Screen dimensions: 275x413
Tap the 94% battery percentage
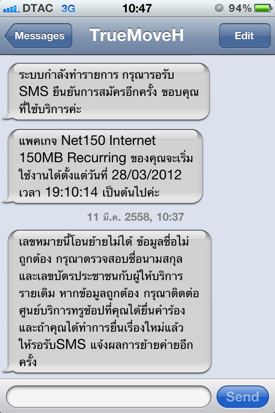pos(240,9)
